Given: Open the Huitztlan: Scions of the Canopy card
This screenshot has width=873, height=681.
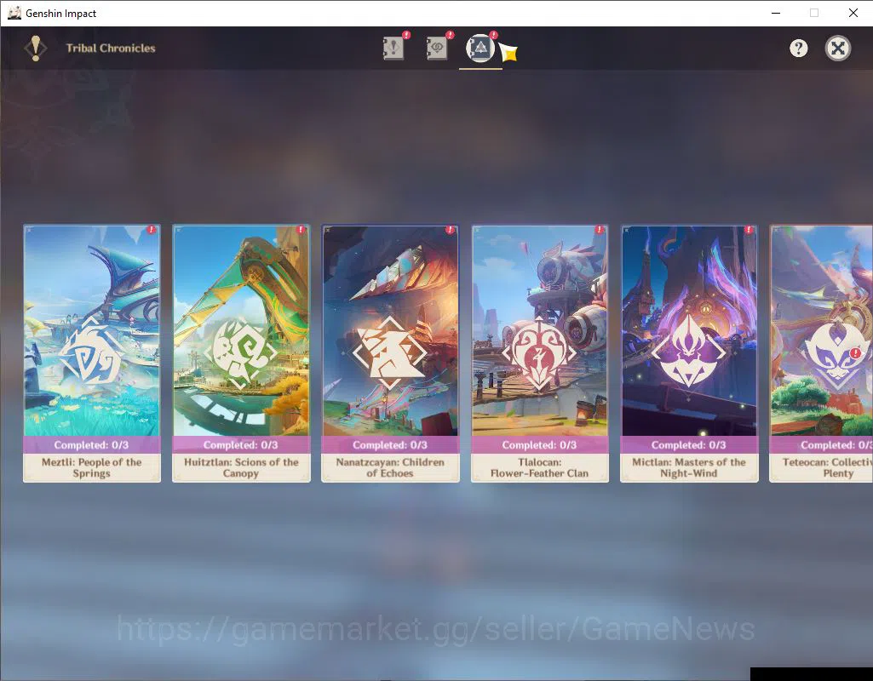Looking at the screenshot, I should click(241, 353).
